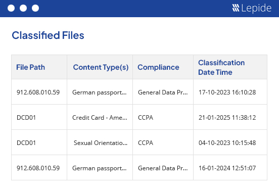Screen dimensions: 279x192
Task: Click General Data Pr... in the 17-10-2023 row
Action: coord(163,92)
